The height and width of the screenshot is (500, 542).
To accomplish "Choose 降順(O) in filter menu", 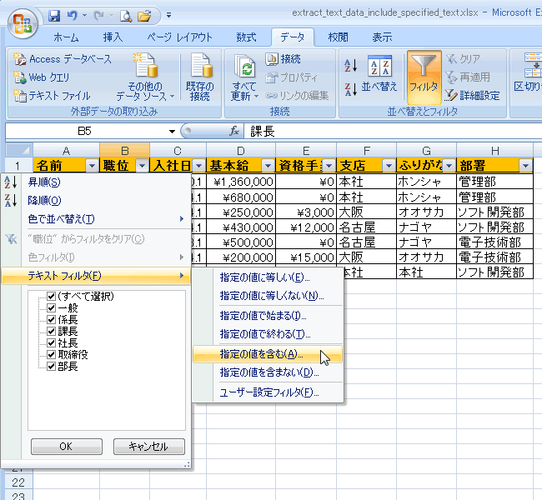I will click(x=96, y=200).
